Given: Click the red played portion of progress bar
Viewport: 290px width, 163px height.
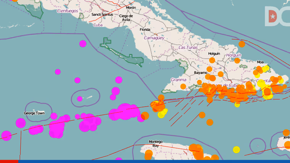Looking at the screenshot, I should tap(9, 161).
